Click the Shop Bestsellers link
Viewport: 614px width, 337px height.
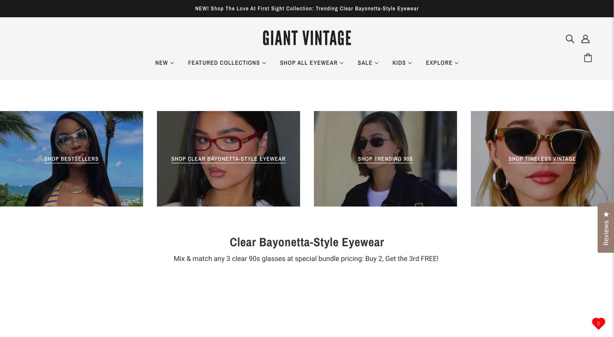click(x=71, y=159)
